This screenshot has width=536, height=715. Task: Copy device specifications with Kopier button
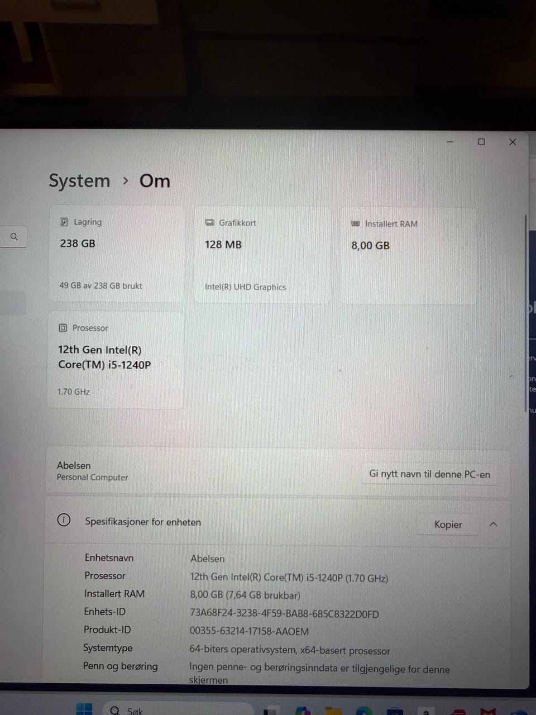(448, 525)
